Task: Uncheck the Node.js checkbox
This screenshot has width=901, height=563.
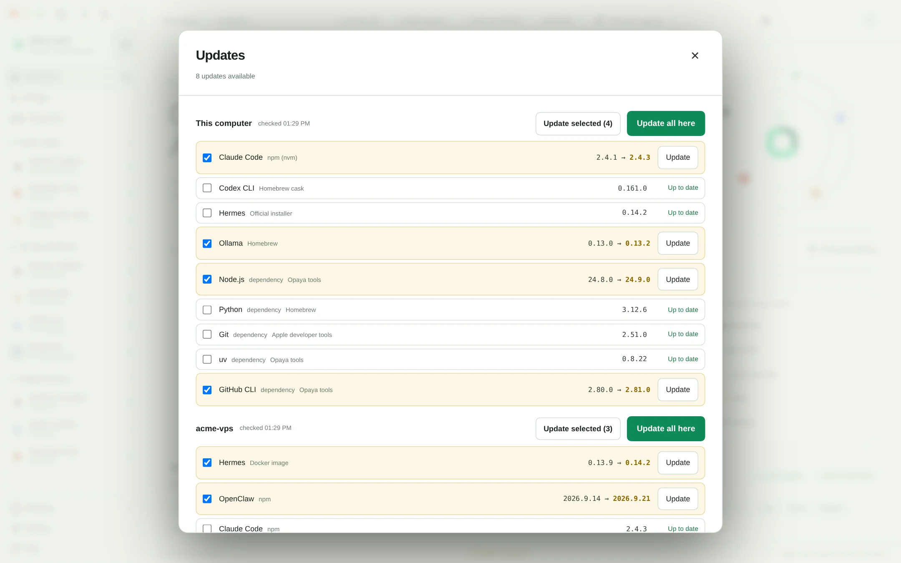Action: click(x=207, y=279)
